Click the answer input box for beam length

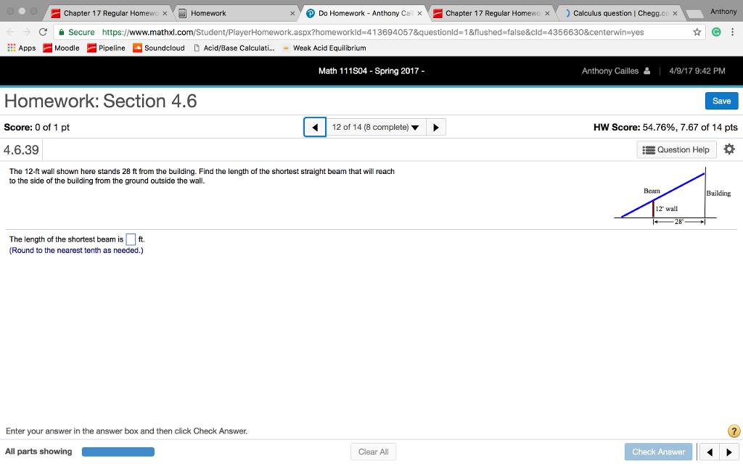click(x=131, y=239)
